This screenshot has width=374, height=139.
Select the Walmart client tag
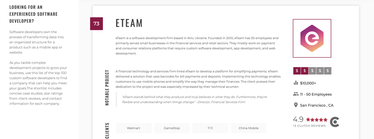134,128
